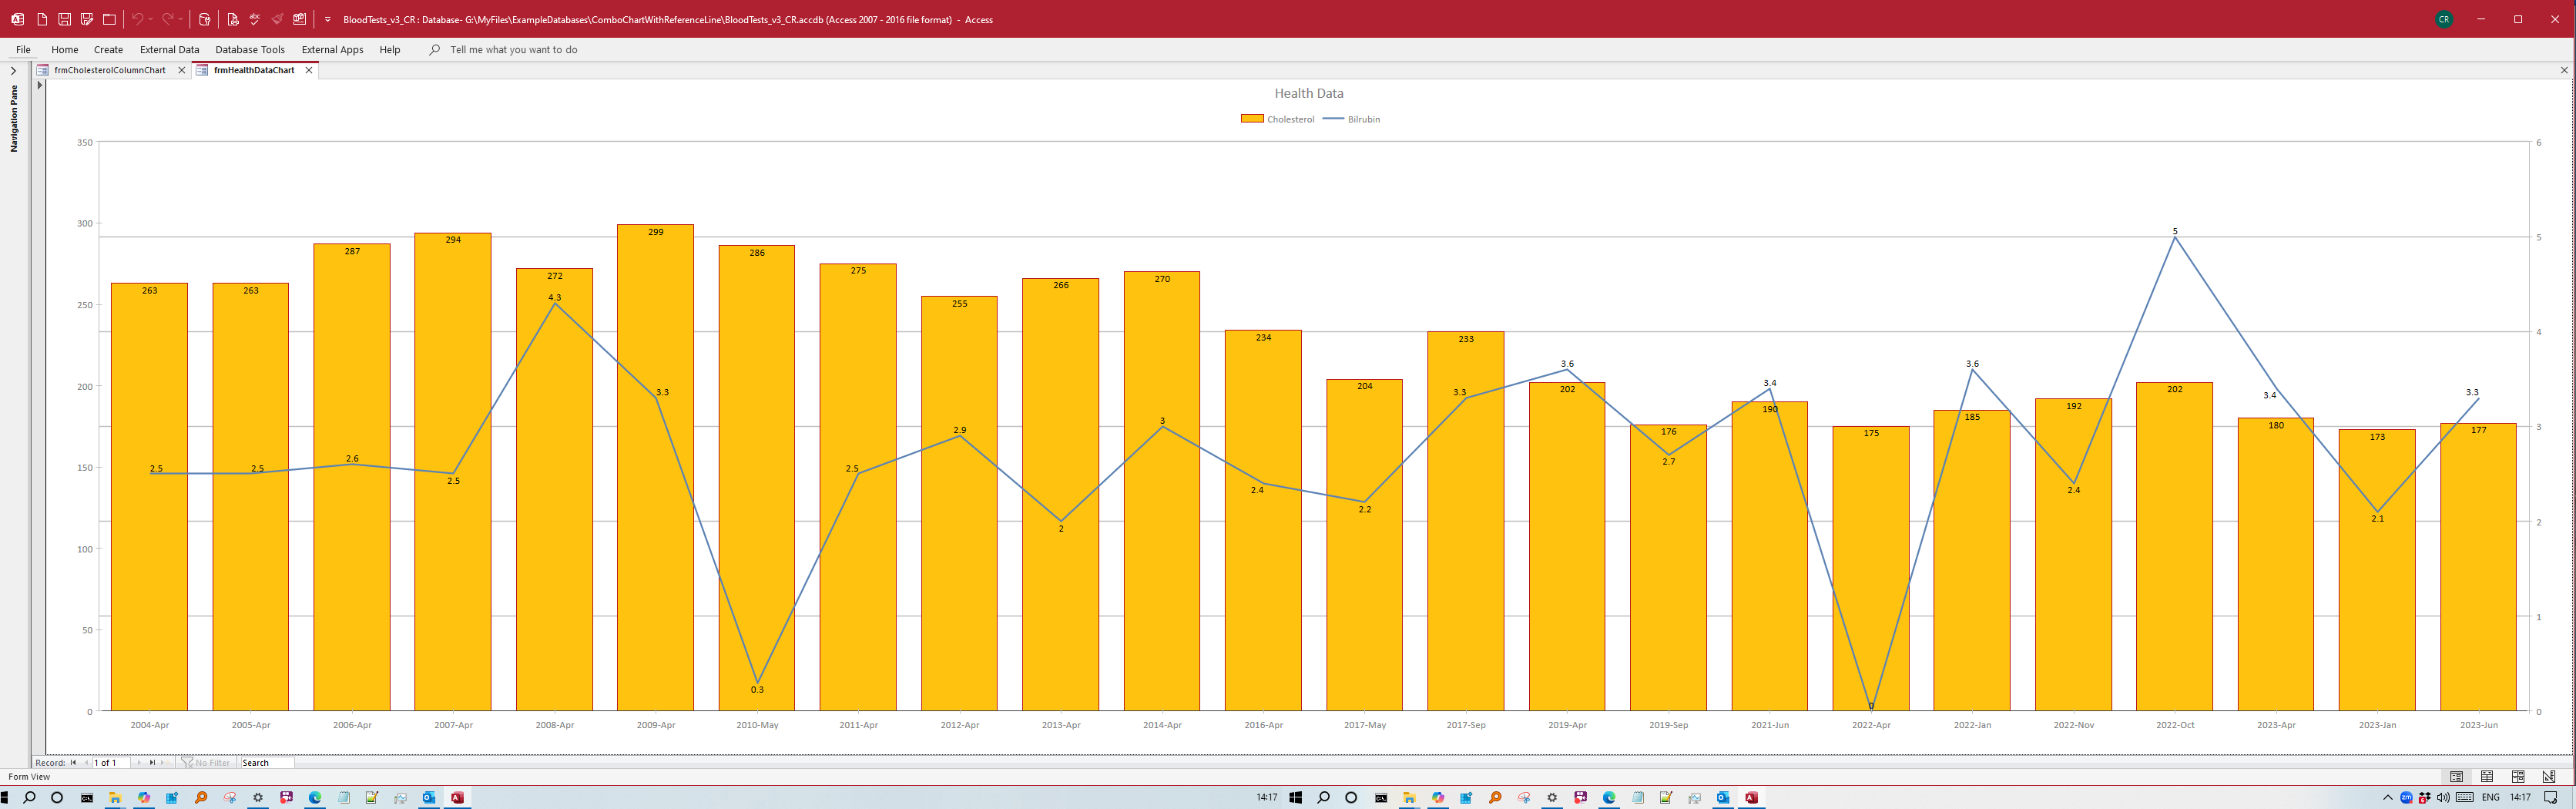This screenshot has height=809, width=2576.
Task: Go to previous record button
Action: tap(86, 762)
